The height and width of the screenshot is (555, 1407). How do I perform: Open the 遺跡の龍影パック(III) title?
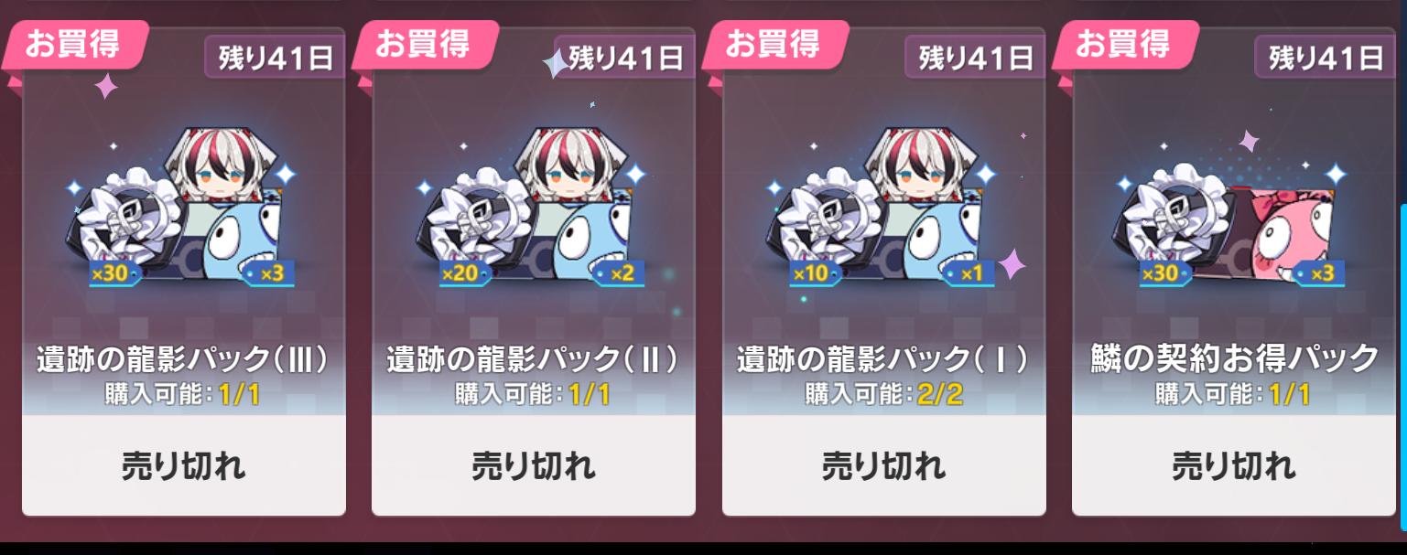click(x=183, y=359)
